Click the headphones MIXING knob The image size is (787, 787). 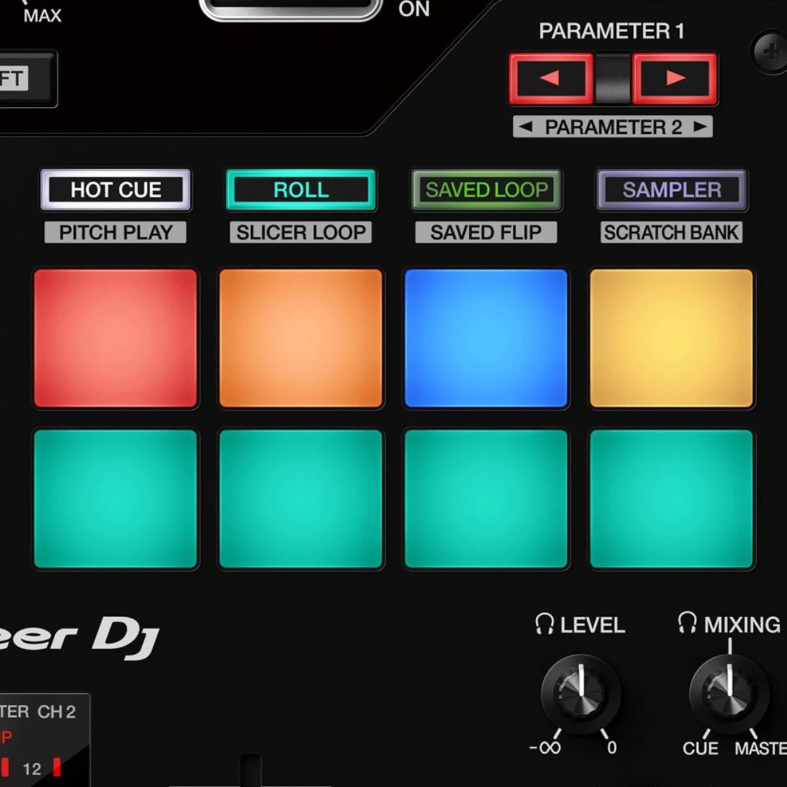(x=728, y=693)
